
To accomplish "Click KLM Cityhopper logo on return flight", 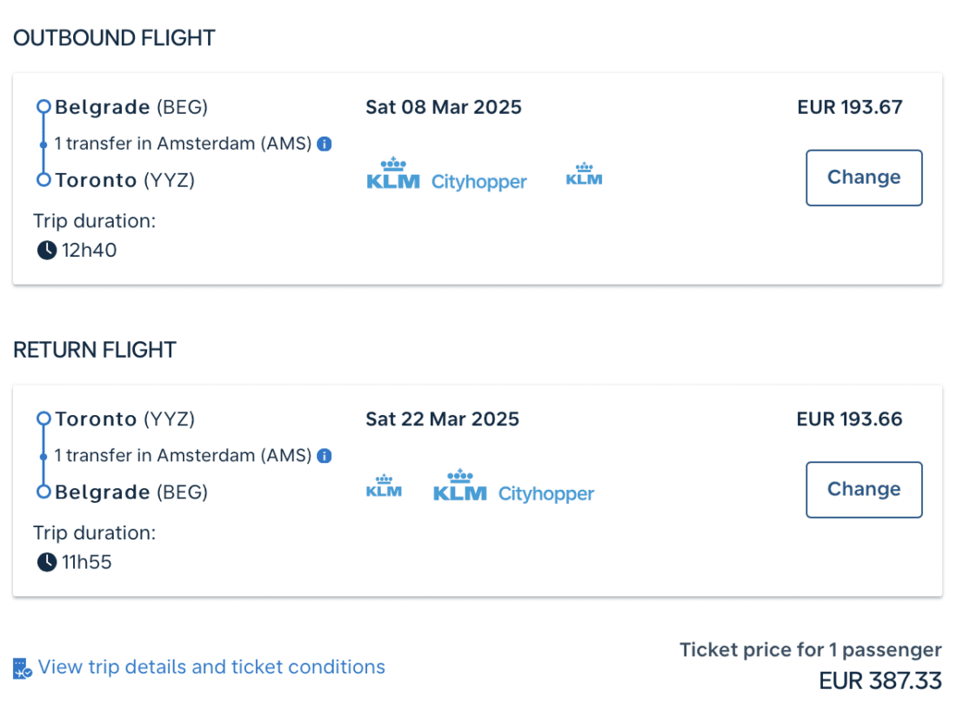I will (513, 487).
